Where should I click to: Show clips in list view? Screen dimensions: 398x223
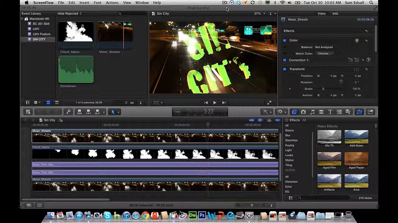57,103
